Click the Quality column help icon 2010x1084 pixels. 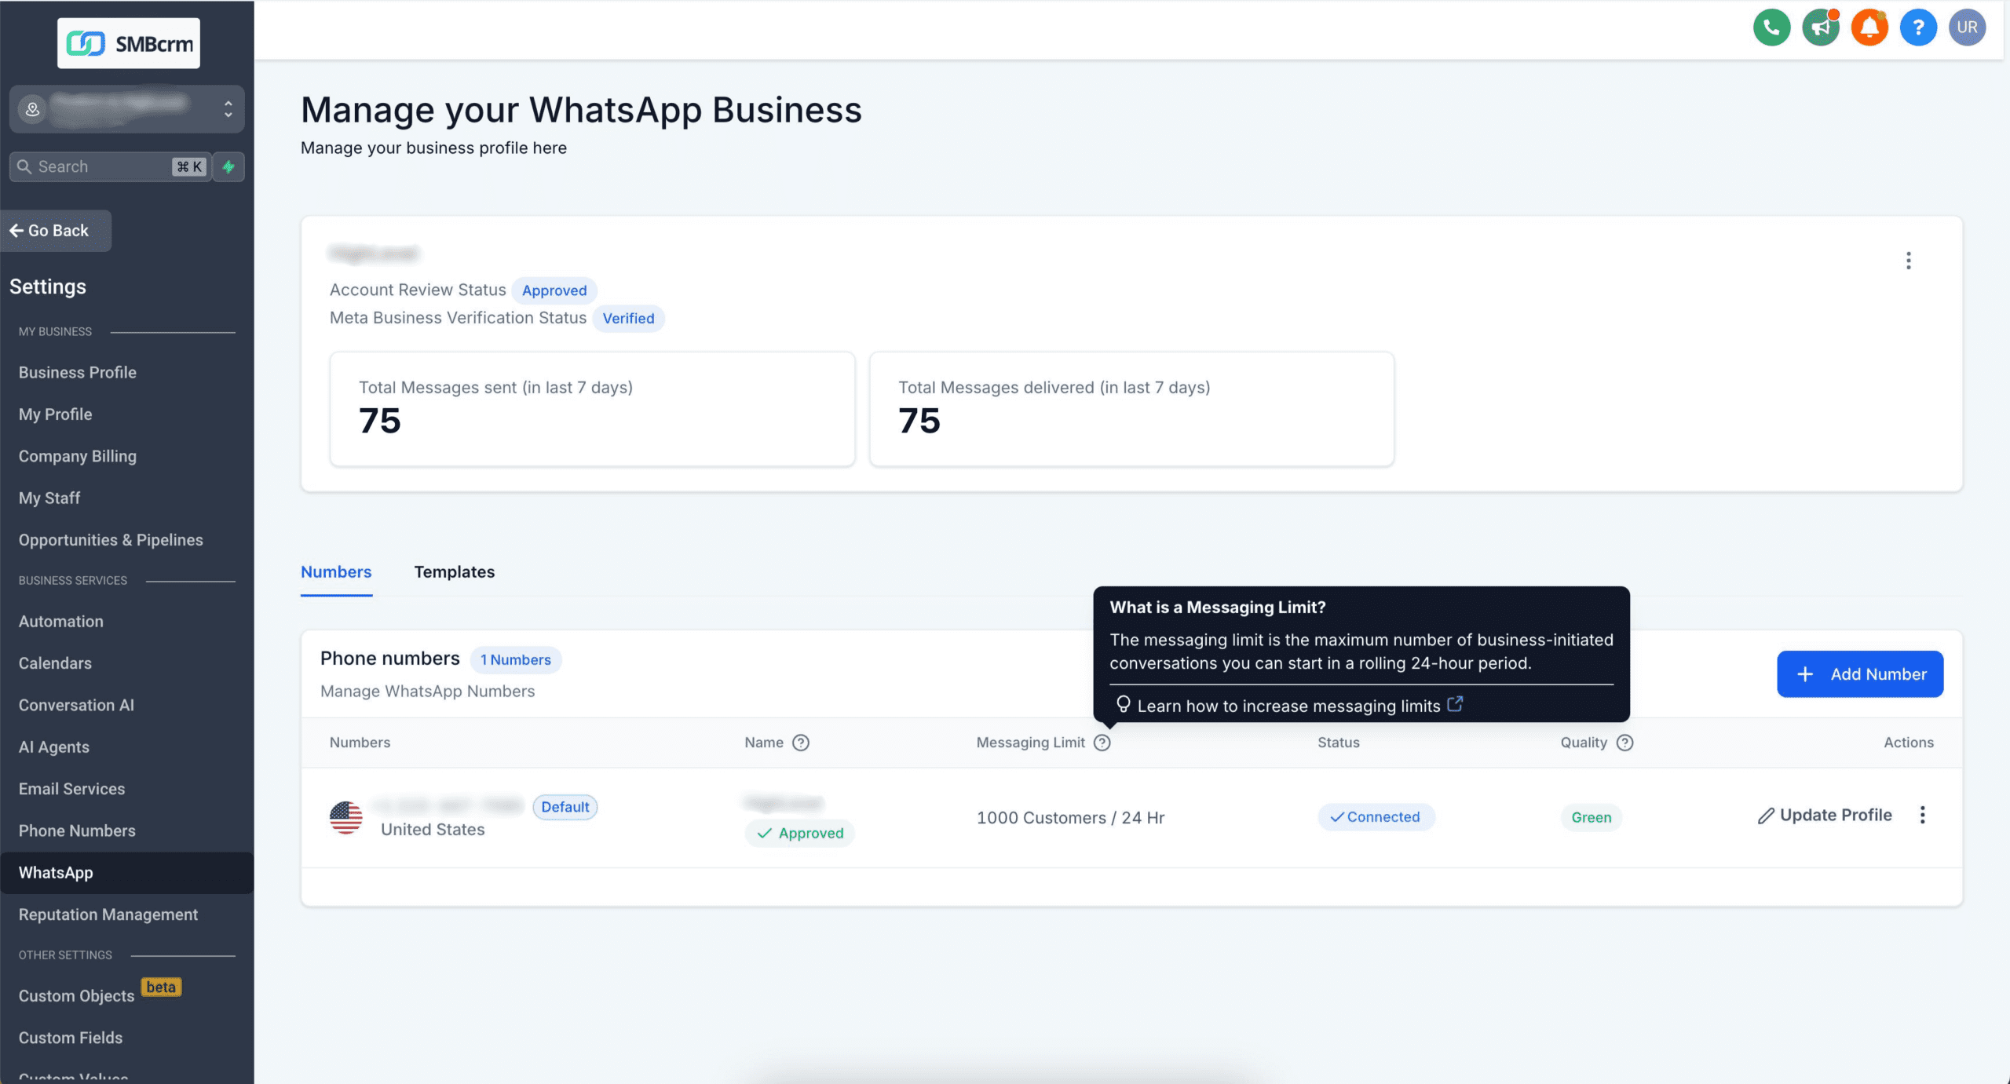[1625, 743]
